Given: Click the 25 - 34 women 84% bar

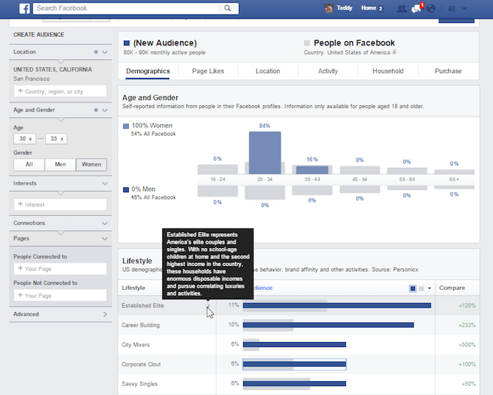Looking at the screenshot, I should click(265, 153).
